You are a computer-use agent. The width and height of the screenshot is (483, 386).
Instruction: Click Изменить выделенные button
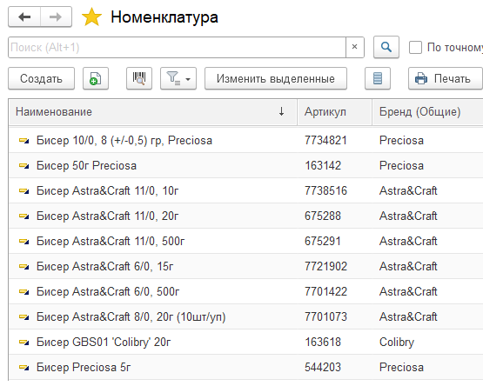[276, 78]
